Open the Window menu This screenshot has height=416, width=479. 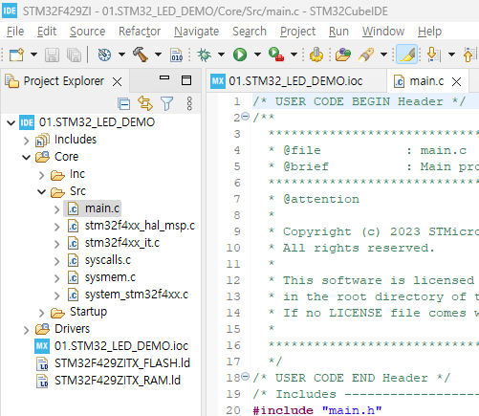pos(383,32)
